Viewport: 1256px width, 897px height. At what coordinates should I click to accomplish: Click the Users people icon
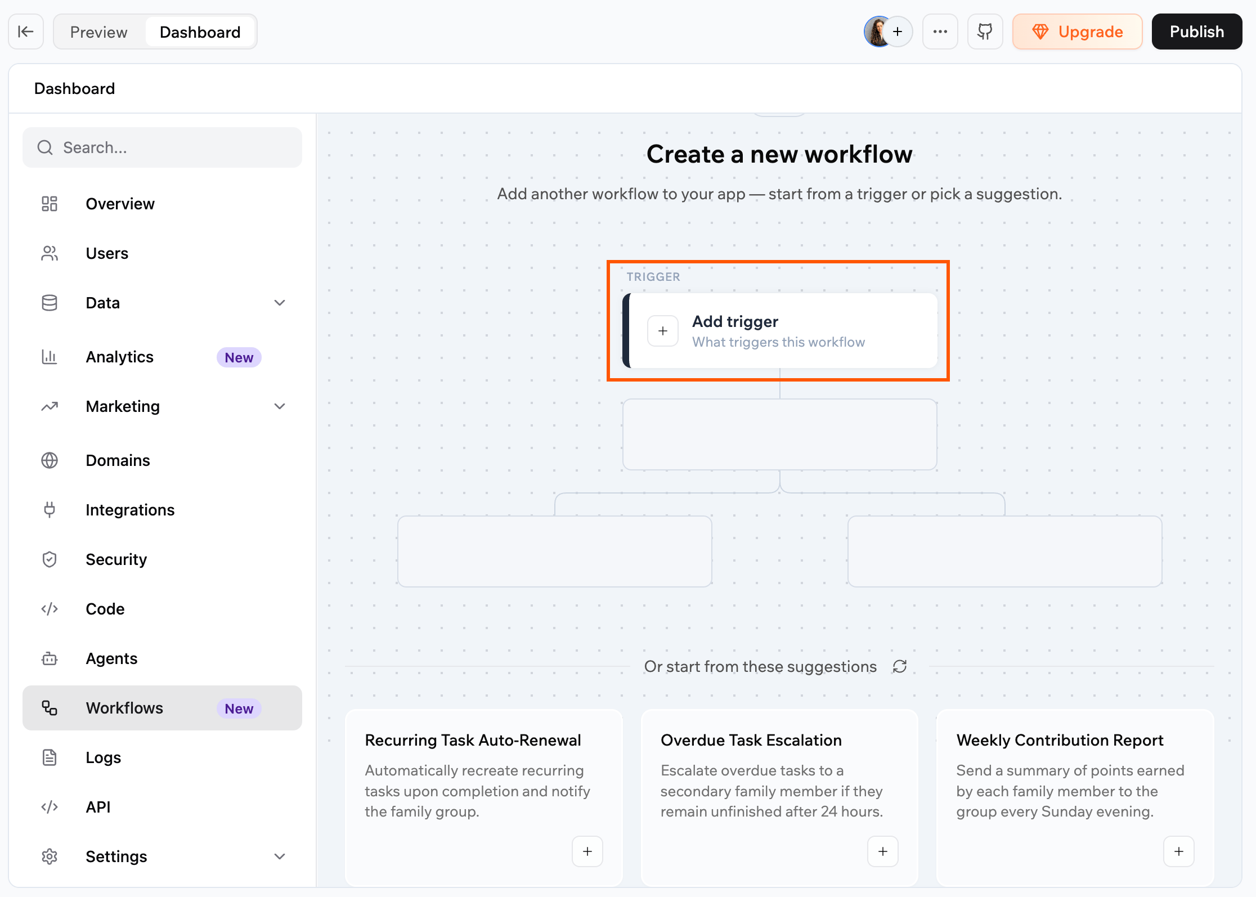50,253
